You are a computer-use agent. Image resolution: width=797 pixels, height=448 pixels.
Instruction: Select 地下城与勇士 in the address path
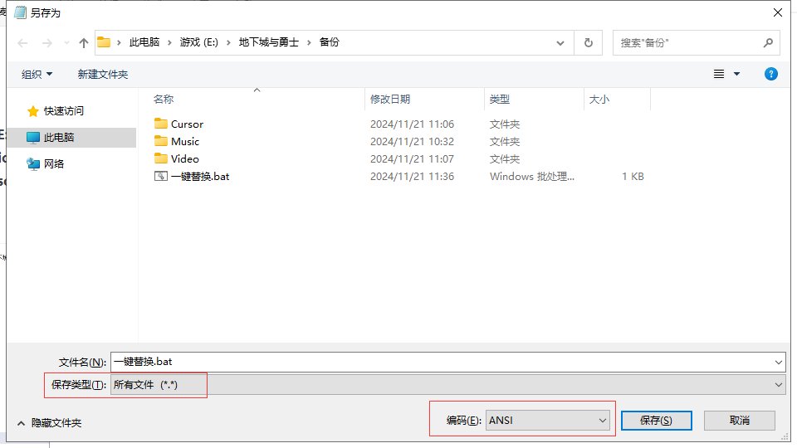point(269,42)
